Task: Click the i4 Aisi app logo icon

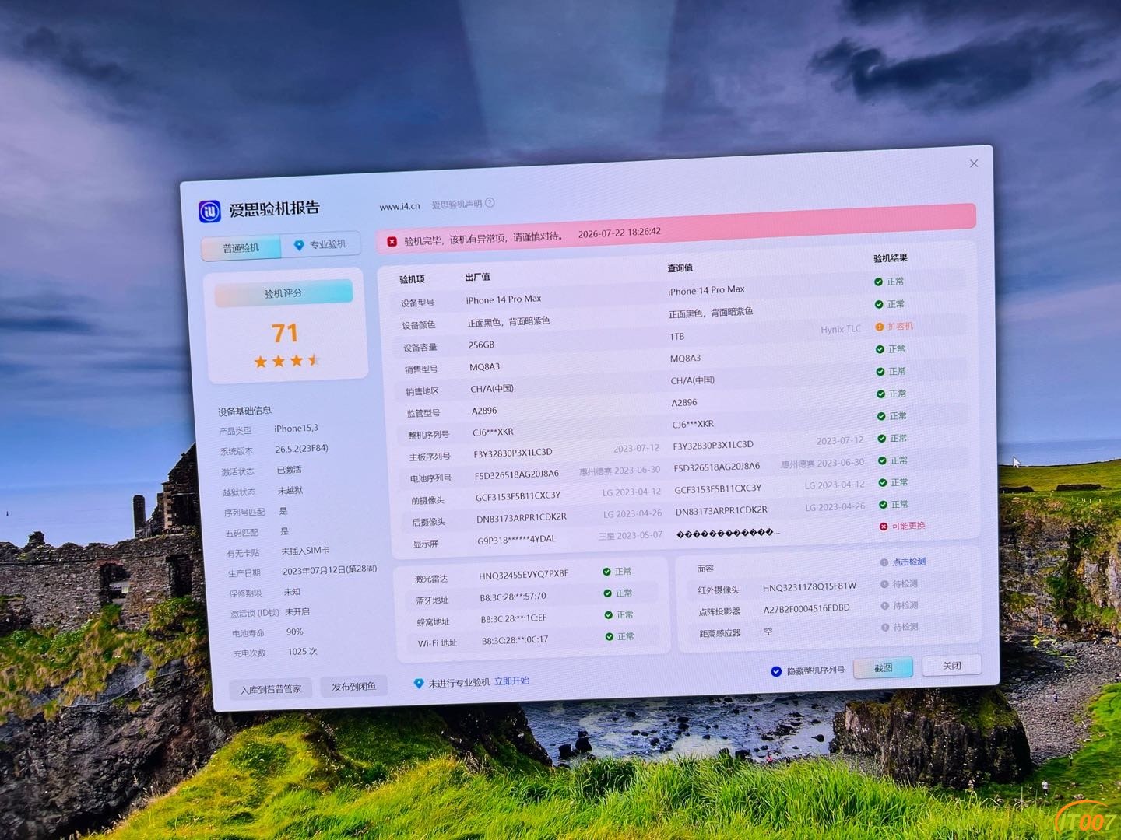Action: (210, 211)
